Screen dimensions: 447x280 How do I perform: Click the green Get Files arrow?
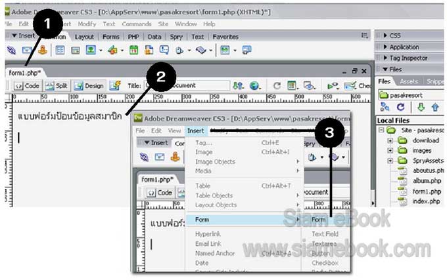[x=421, y=107]
